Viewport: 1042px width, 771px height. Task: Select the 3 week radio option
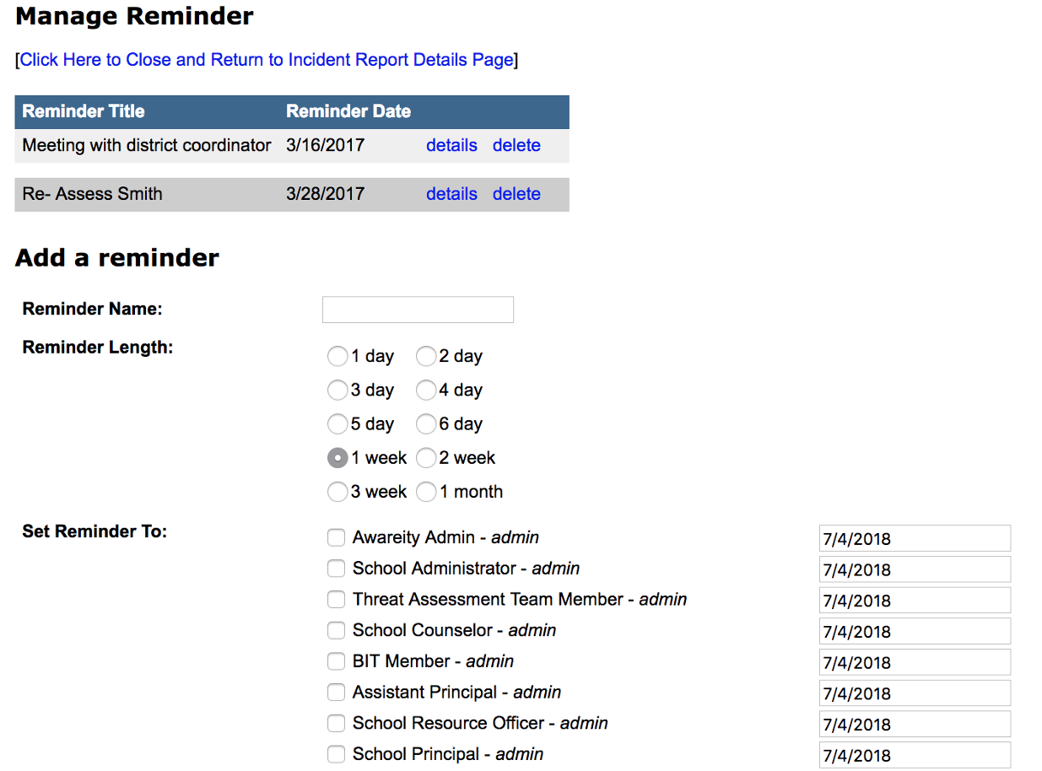coord(337,492)
